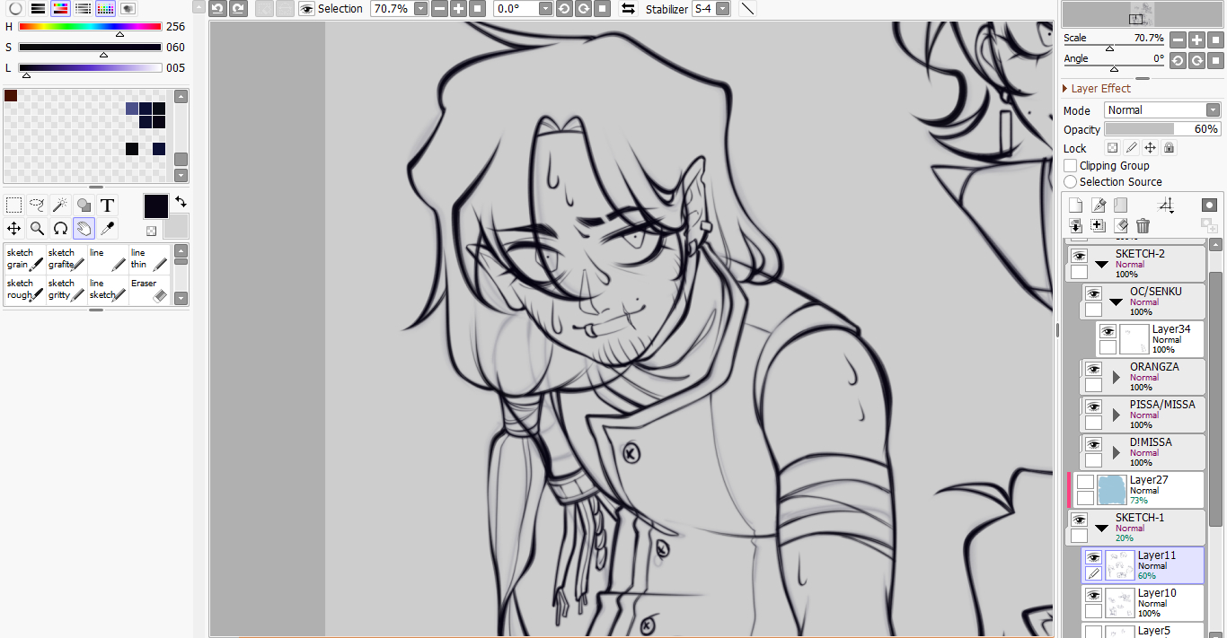This screenshot has height=638, width=1227.
Task: Select the sketch grain brush preset
Action: 25,258
